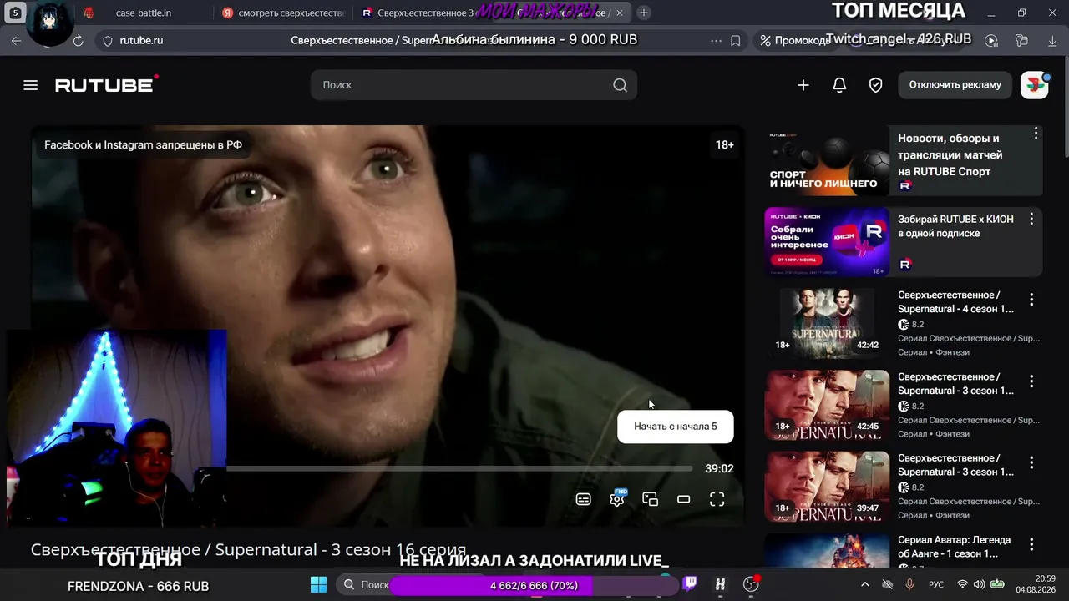The height and width of the screenshot is (601, 1069).
Task: Click the Начать с начала button
Action: click(x=676, y=427)
